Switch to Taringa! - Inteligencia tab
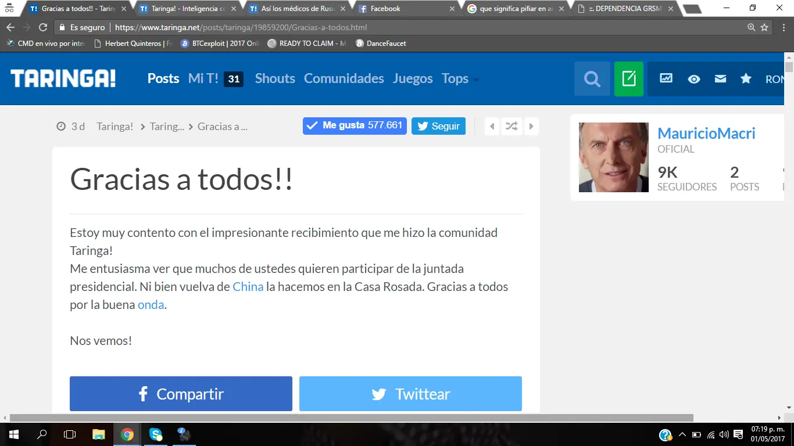 point(187,9)
